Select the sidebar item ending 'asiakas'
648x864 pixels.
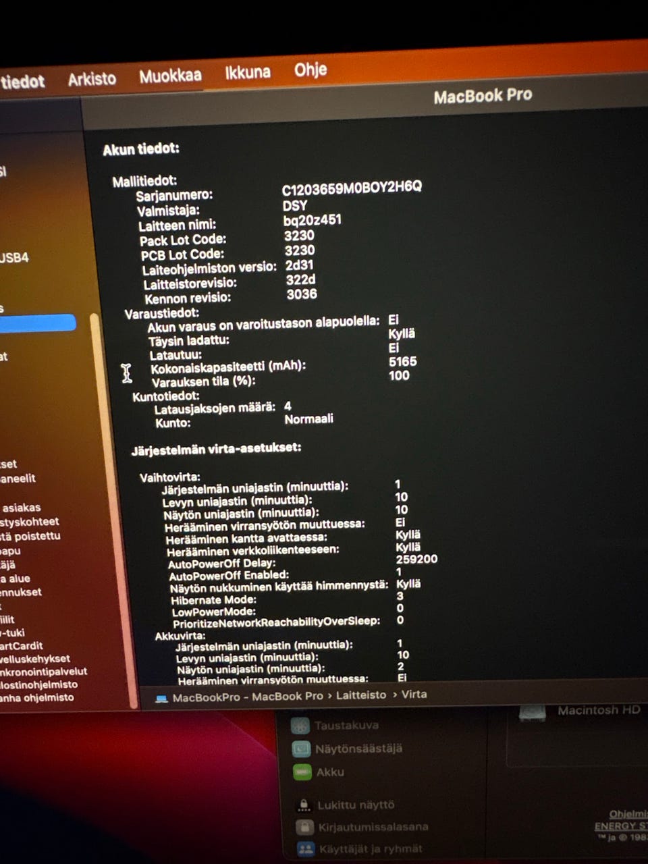point(21,508)
